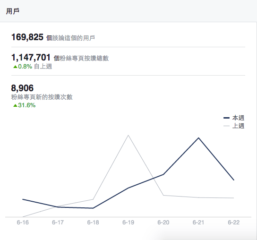Open the 169,825 talking-about-this count
This screenshot has width=257, height=240.
tap(27, 37)
